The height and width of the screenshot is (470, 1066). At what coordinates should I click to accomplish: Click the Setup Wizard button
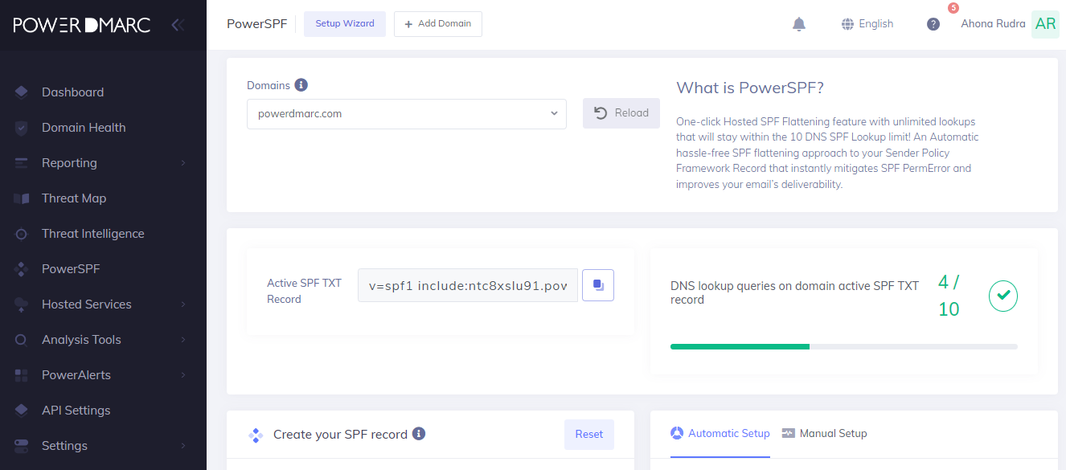click(344, 24)
